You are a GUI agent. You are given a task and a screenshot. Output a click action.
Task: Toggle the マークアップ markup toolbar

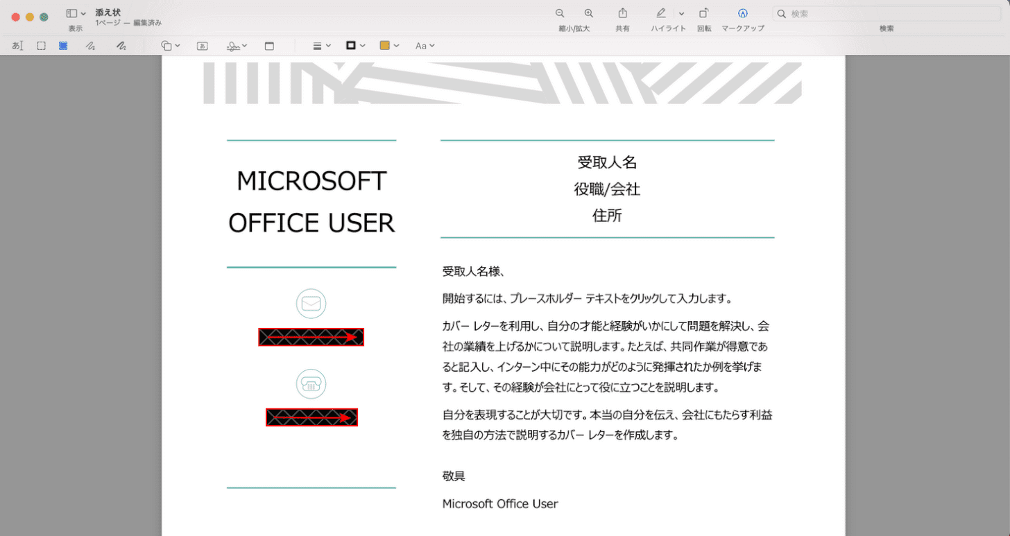point(743,13)
